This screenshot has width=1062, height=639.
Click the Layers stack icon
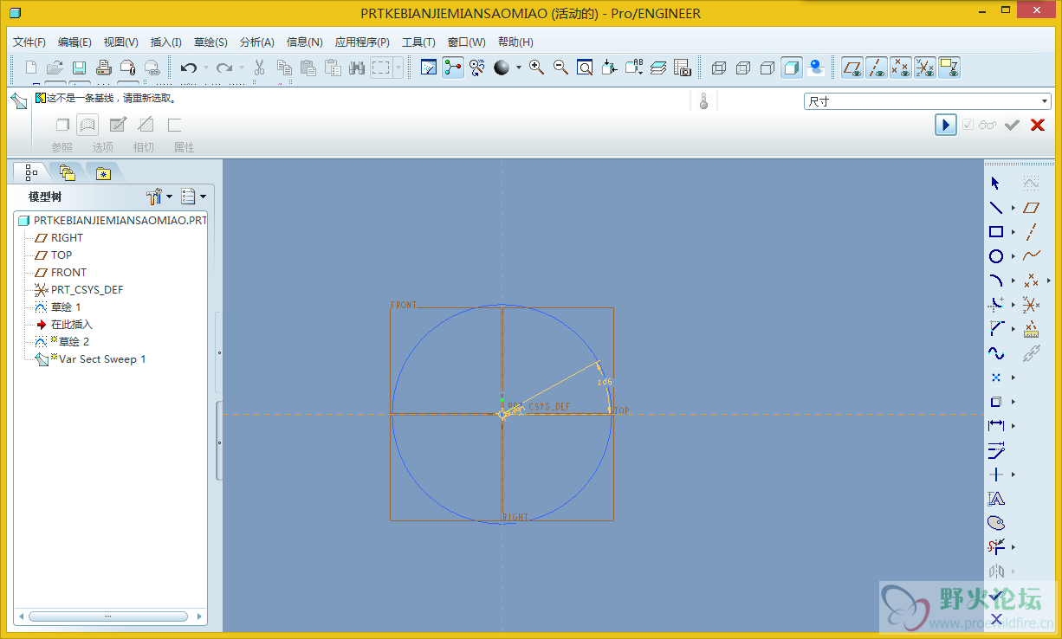[x=658, y=68]
